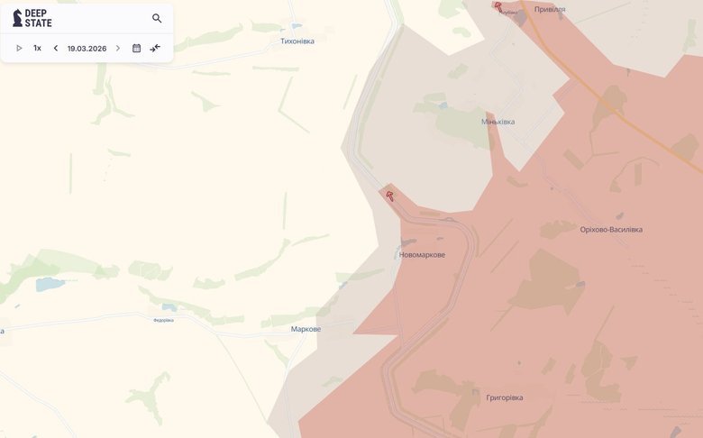The width and height of the screenshot is (703, 438).
Task: Go to the next date
Action: (118, 48)
